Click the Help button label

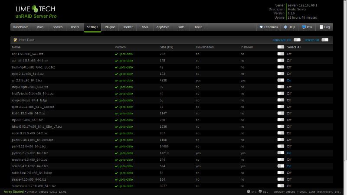coord(291,27)
